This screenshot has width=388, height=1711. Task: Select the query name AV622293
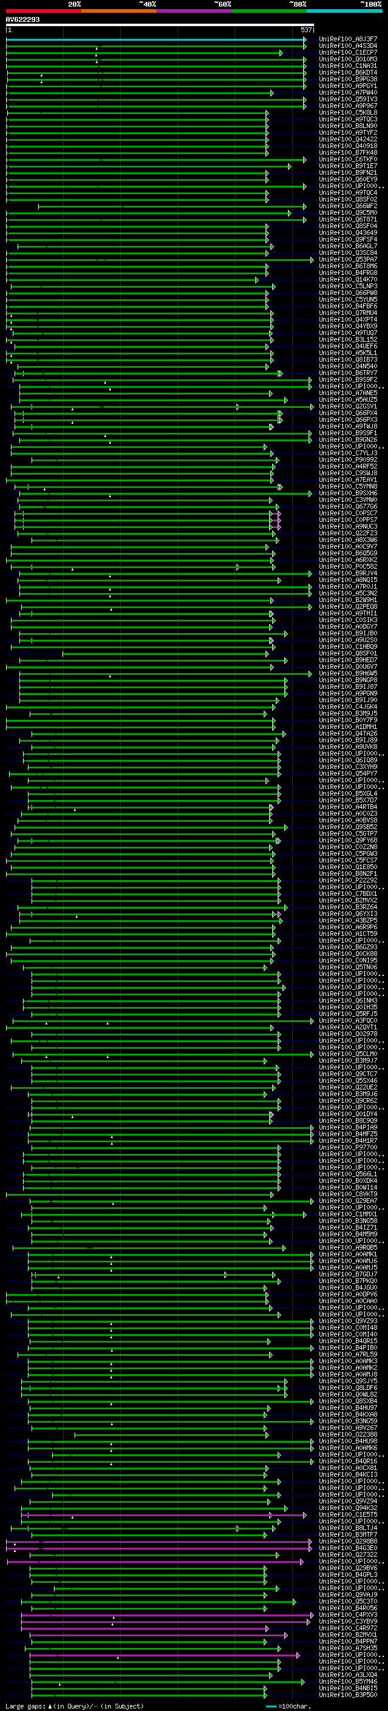22,19
